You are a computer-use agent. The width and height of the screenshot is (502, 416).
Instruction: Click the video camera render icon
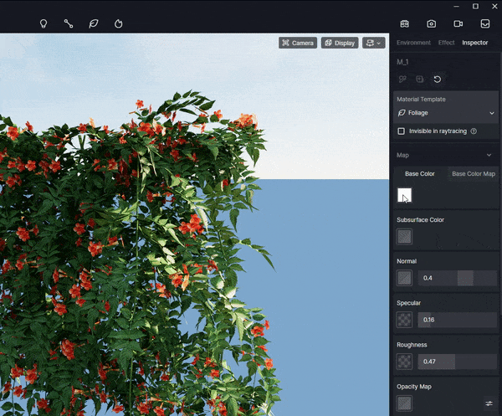coord(458,23)
